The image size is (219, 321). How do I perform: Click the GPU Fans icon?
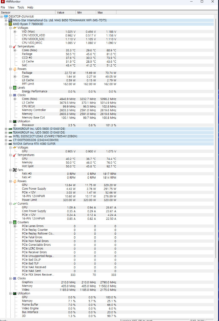(x=15, y=170)
